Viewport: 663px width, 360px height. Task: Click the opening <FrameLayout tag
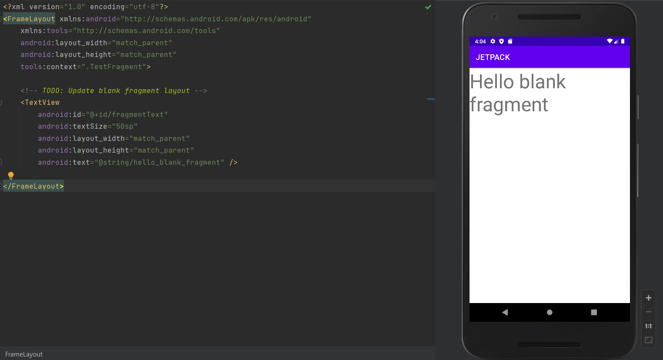click(29, 19)
